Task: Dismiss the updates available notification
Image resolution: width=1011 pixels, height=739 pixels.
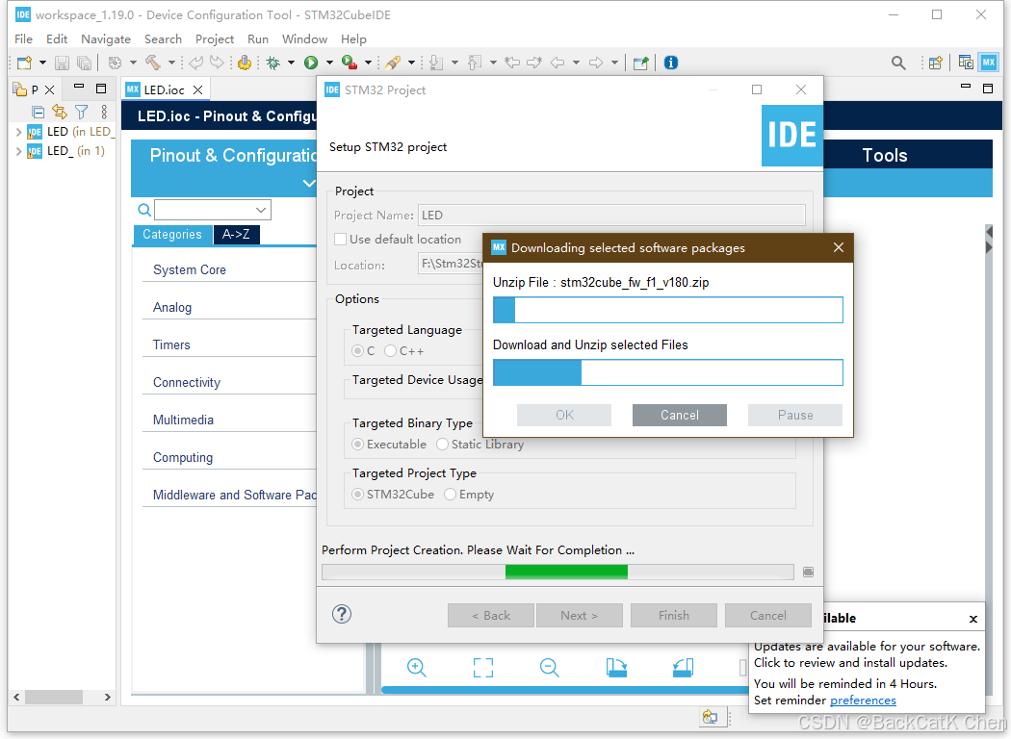Action: click(x=972, y=619)
